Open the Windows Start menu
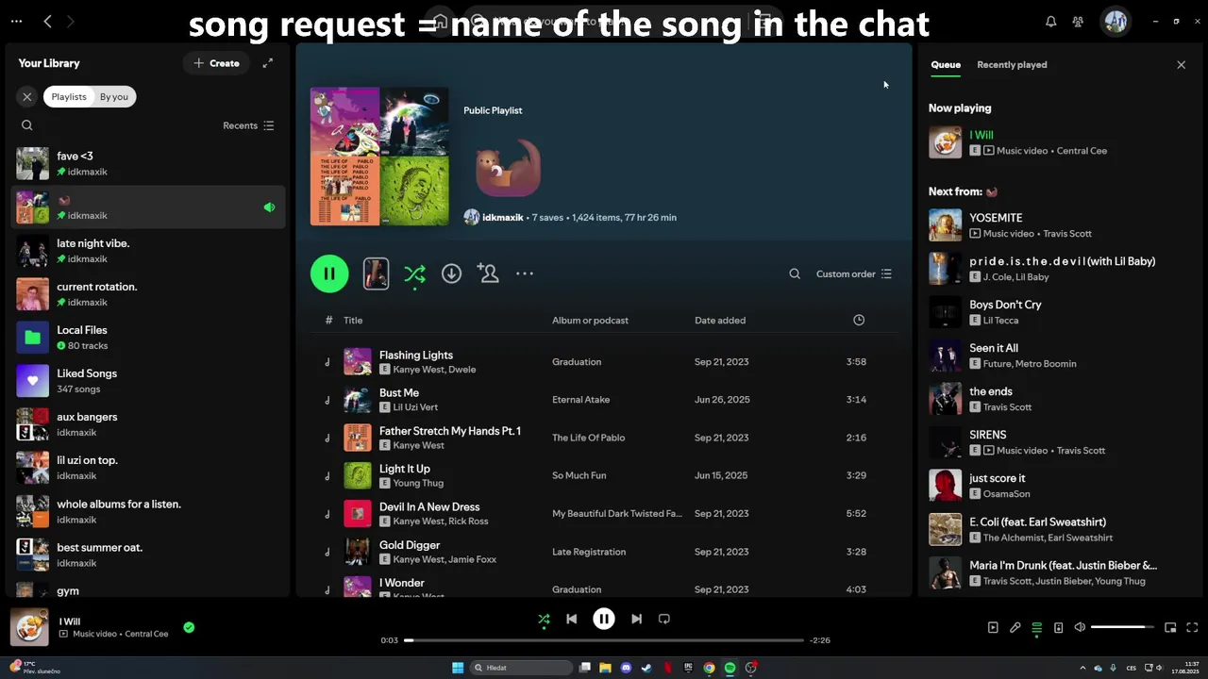1208x679 pixels. [458, 668]
